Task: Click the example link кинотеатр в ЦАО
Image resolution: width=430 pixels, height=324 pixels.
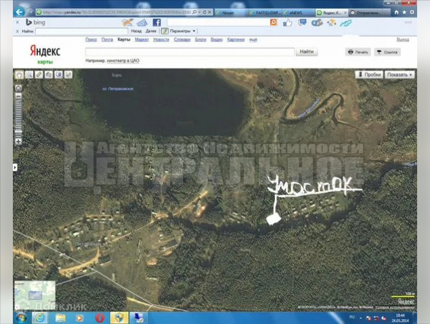Action: tap(123, 61)
